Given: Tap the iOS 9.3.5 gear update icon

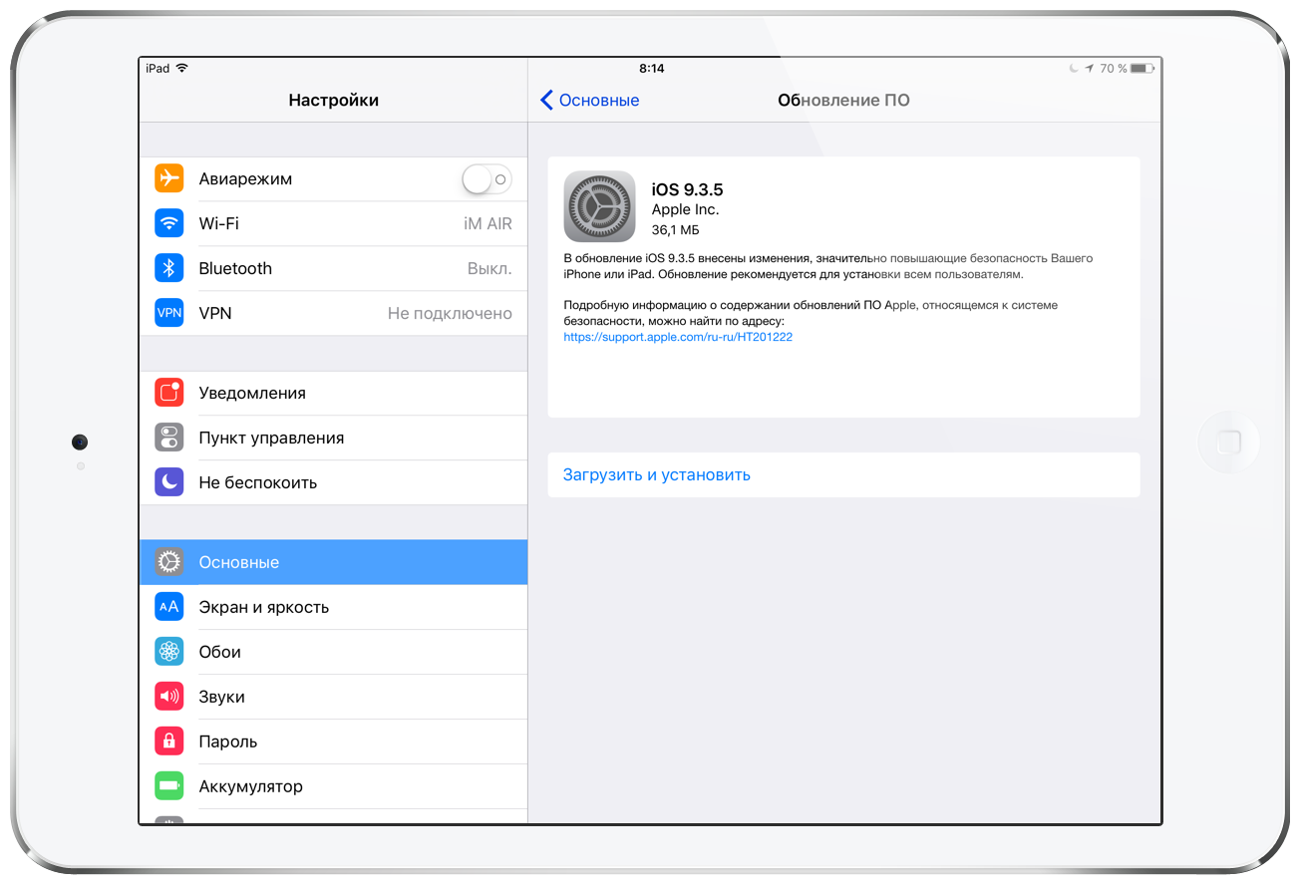Looking at the screenshot, I should 599,206.
